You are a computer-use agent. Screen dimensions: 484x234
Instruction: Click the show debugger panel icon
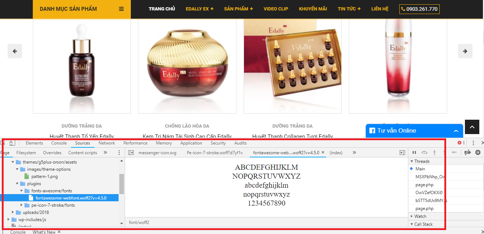pos(402,153)
